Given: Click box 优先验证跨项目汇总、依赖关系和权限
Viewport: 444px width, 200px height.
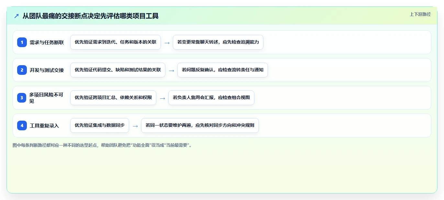Looking at the screenshot, I should (113, 98).
